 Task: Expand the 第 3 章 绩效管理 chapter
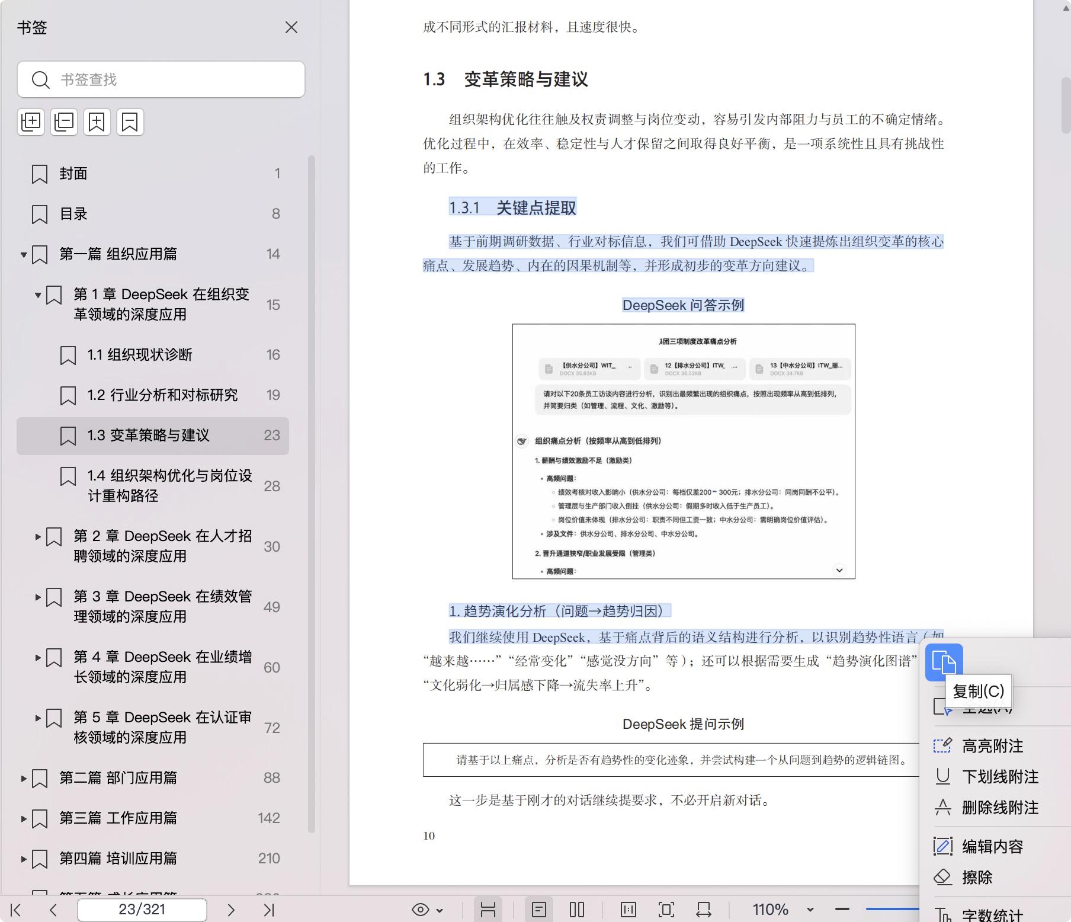pyautogui.click(x=38, y=597)
